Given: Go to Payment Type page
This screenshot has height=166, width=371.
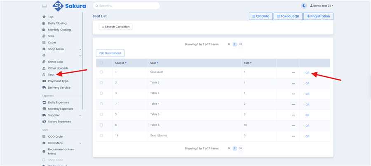Looking at the screenshot, I should coord(58,81).
